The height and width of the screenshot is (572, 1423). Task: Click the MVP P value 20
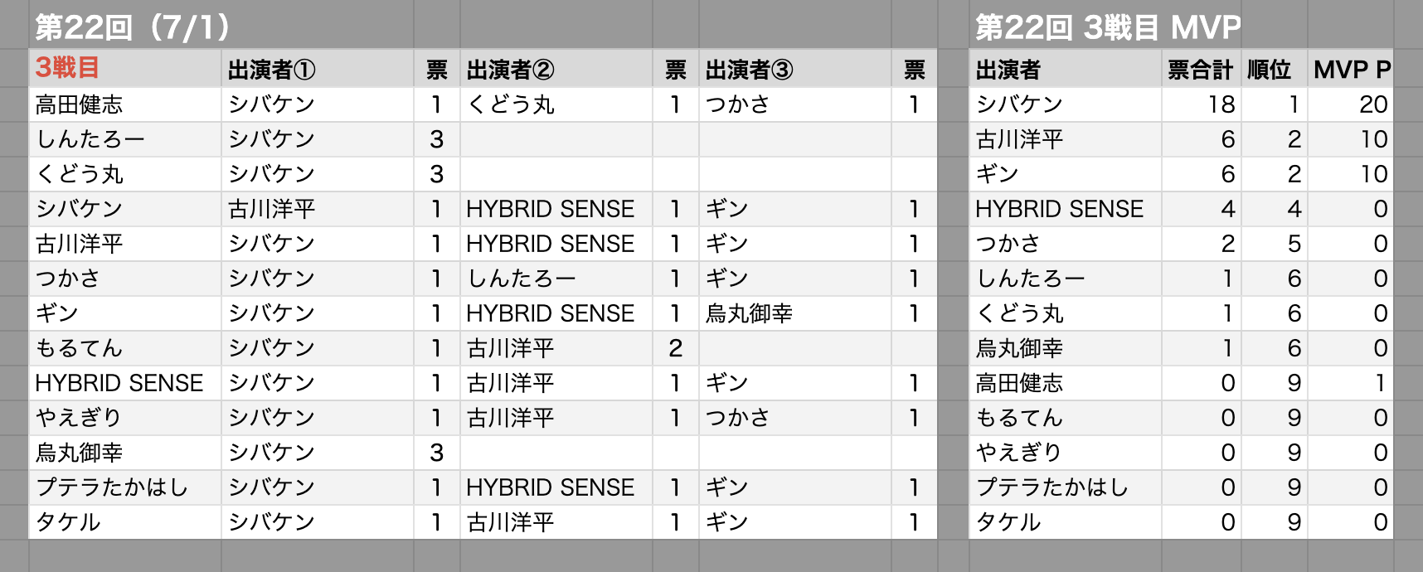[x=1351, y=104]
